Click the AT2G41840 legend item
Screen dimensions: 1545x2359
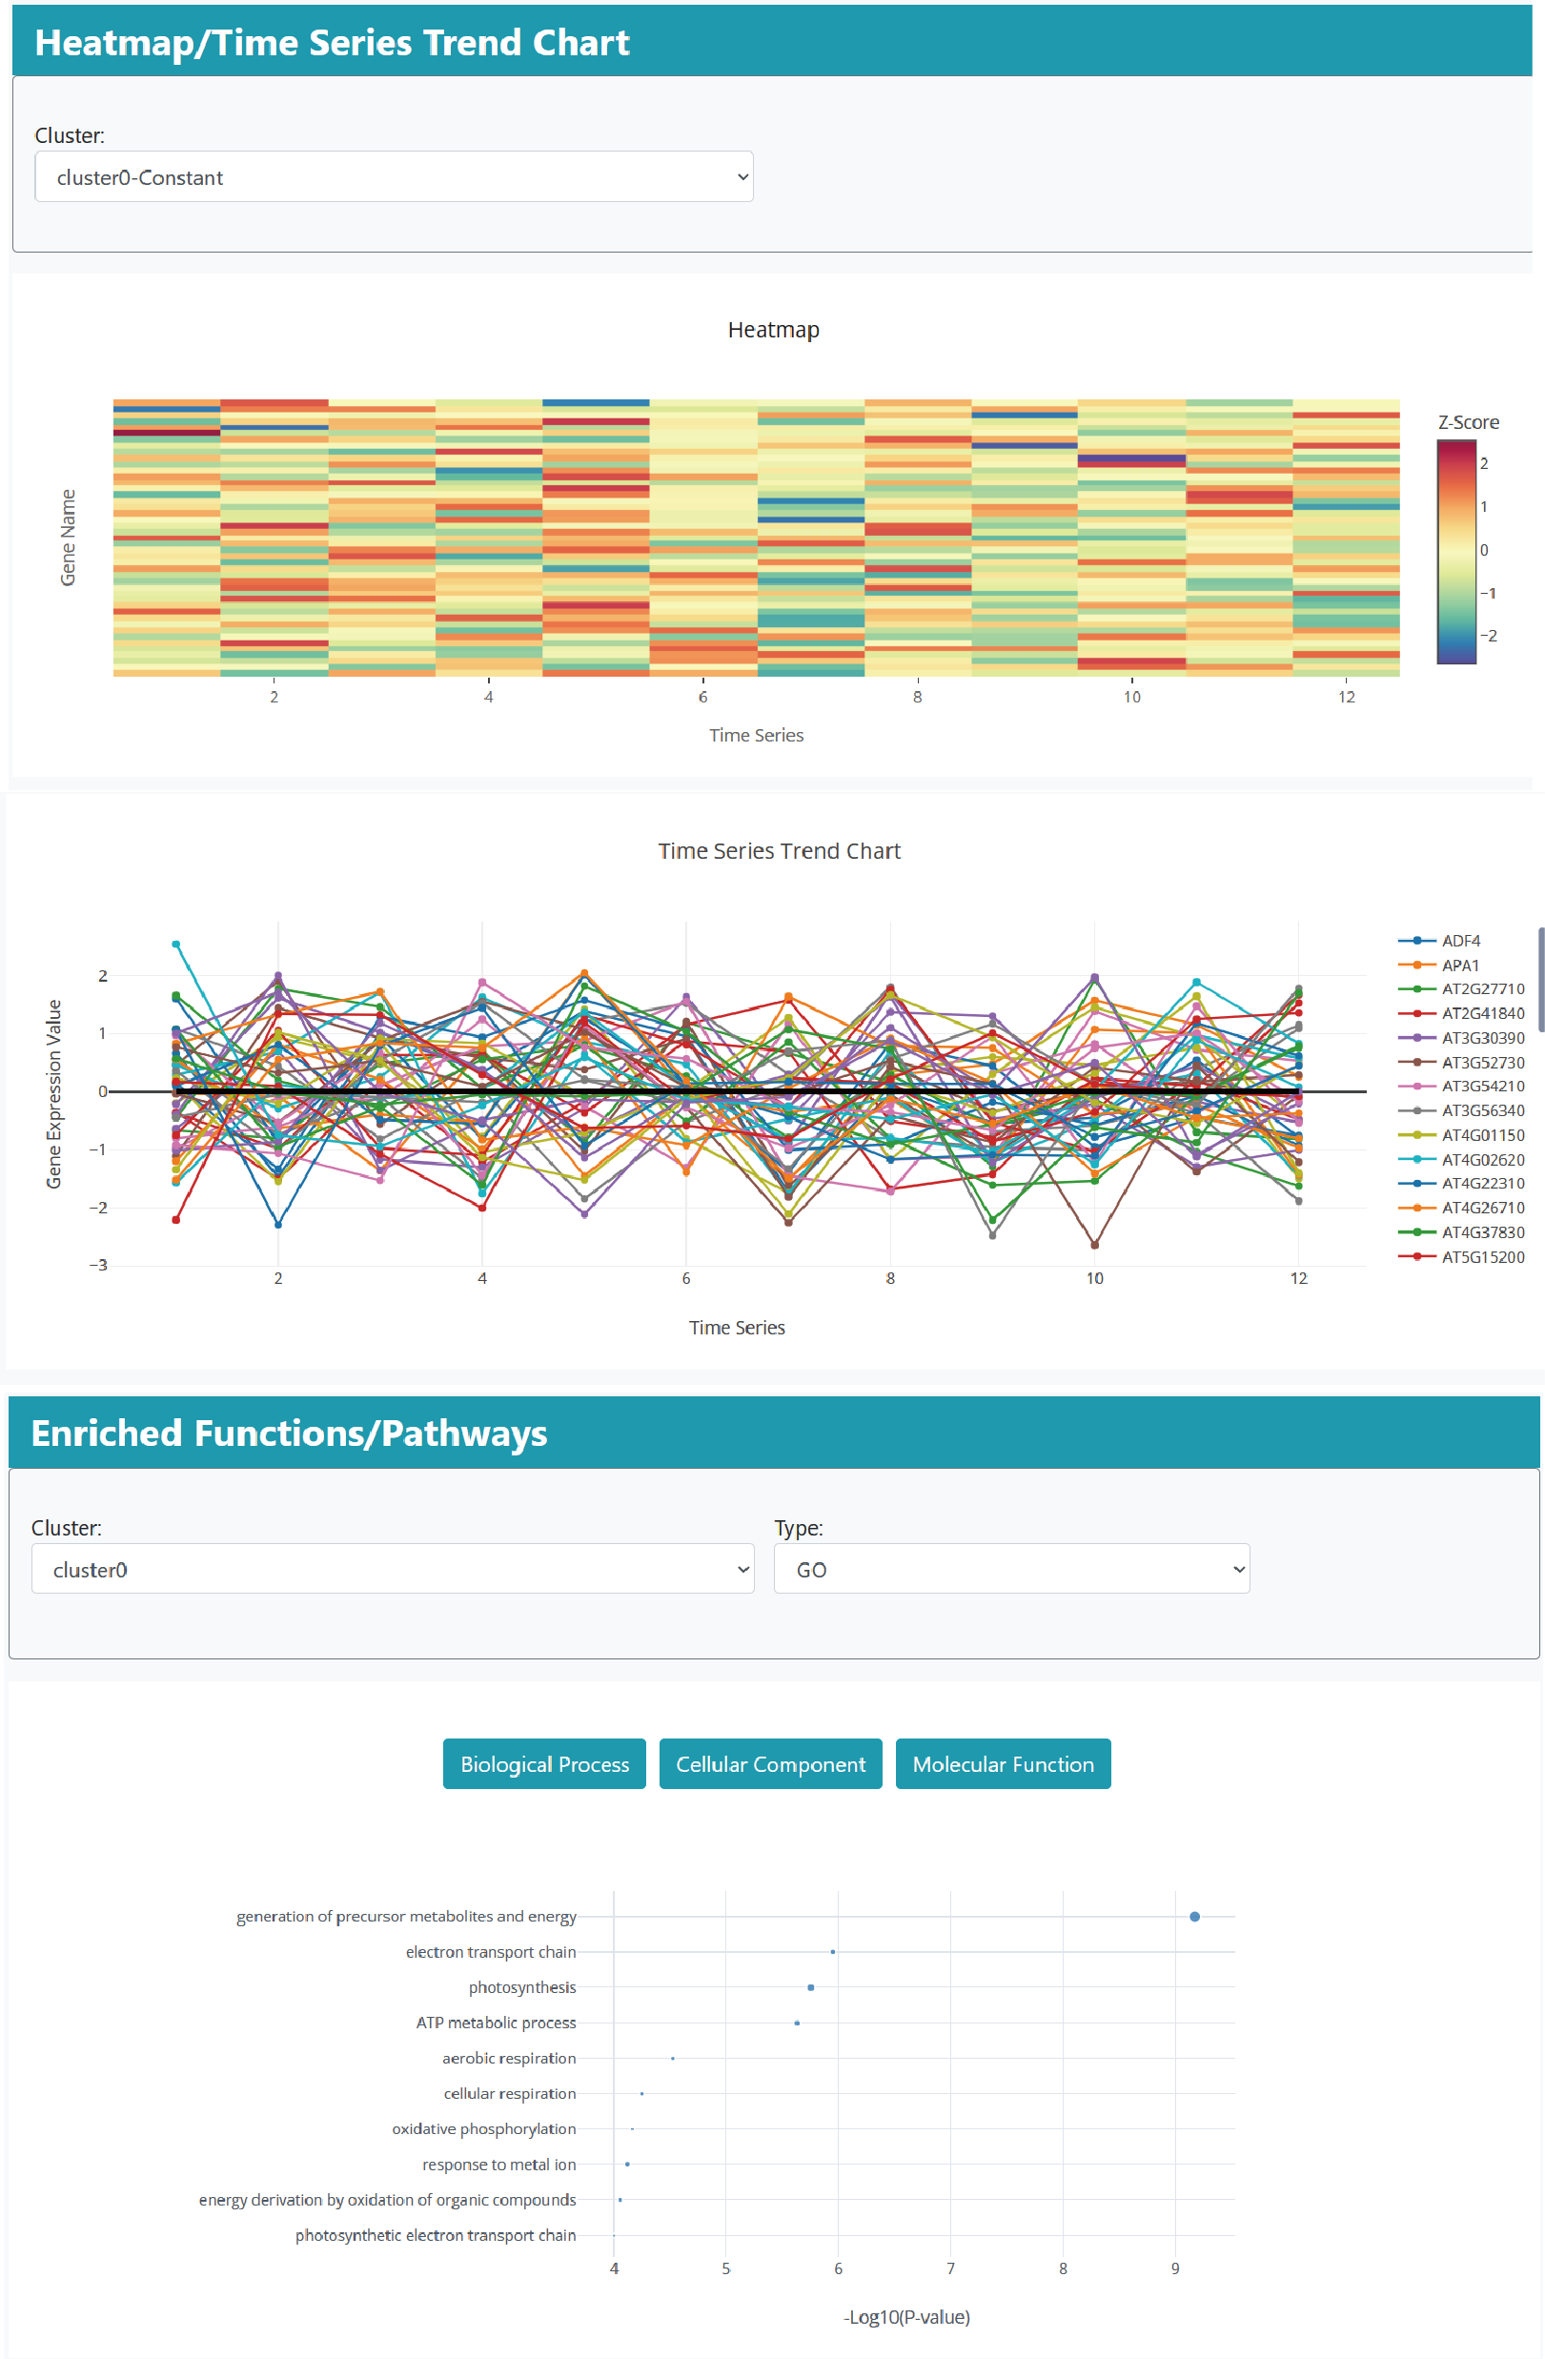[x=1481, y=1013]
